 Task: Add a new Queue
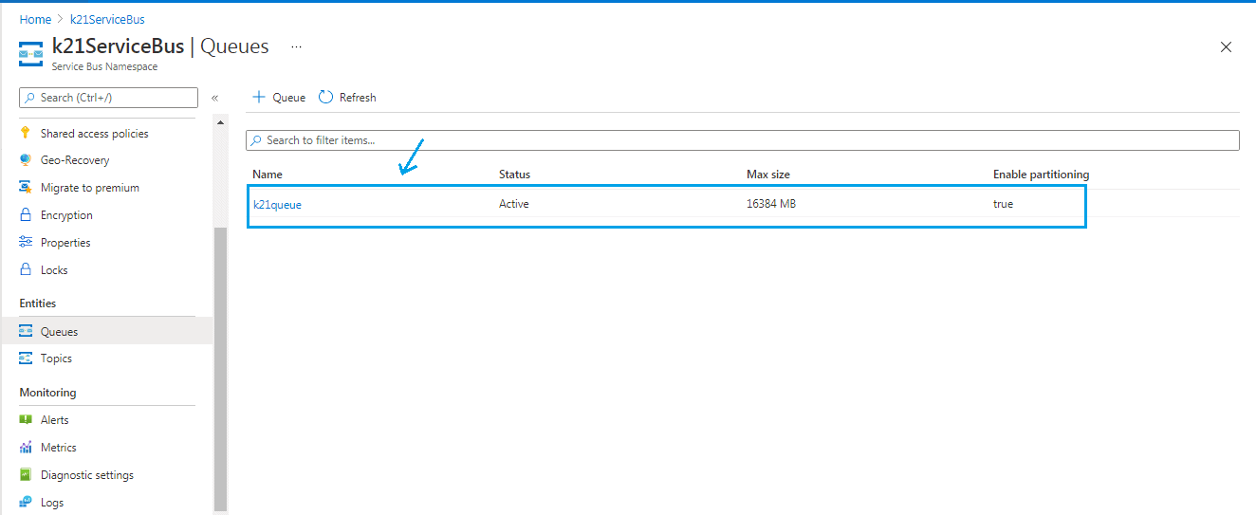279,98
